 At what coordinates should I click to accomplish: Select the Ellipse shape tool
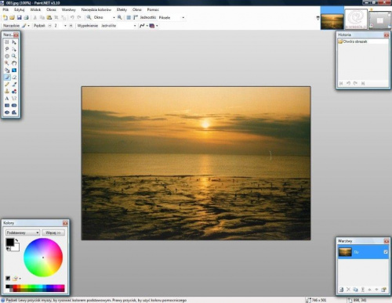pos(7,113)
